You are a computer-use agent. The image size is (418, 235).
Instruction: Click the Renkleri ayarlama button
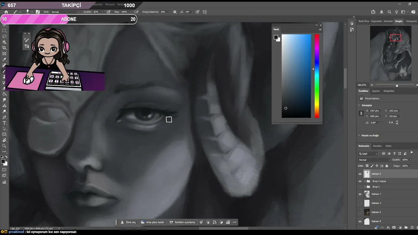click(x=182, y=222)
